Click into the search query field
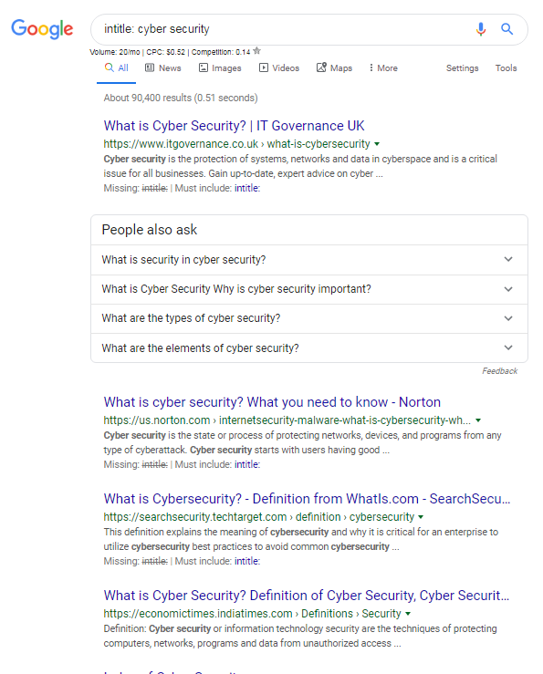Screen dimensions: 543x674 pos(284,29)
